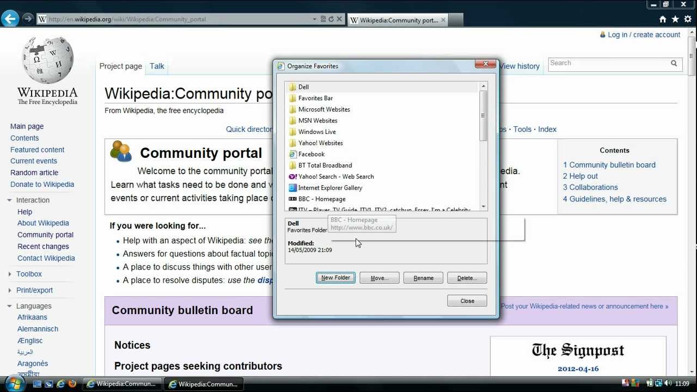Open the View history tab
Image resolution: width=697 pixels, height=392 pixels.
click(x=519, y=66)
